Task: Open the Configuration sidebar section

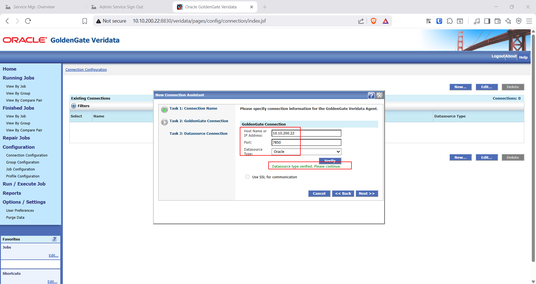Action: [19, 147]
